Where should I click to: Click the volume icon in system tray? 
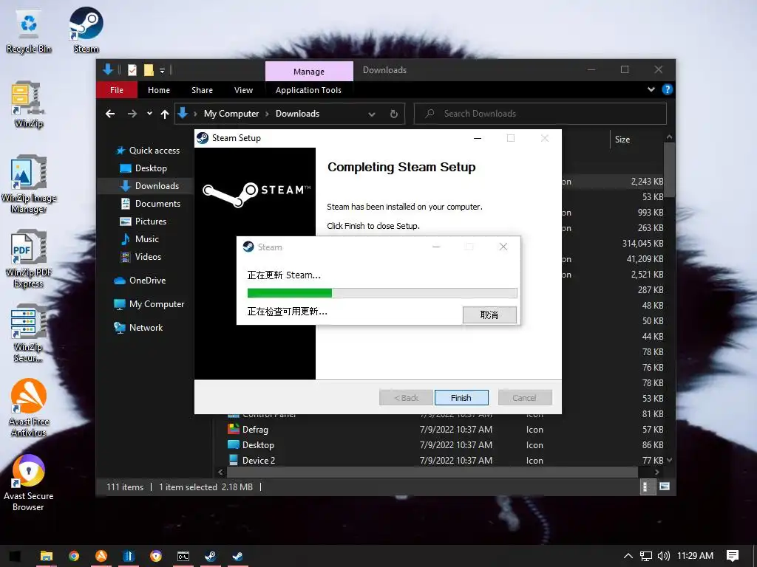pos(663,556)
